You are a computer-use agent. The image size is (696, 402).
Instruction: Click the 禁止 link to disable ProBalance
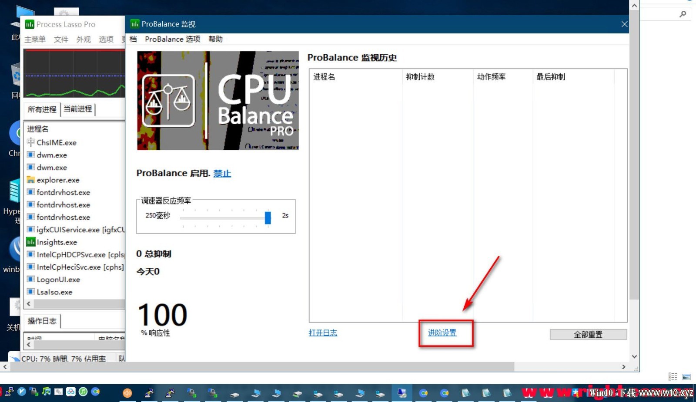coord(222,173)
